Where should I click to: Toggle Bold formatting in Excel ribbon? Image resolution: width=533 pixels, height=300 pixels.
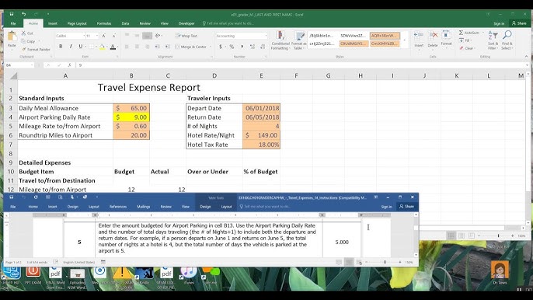pyautogui.click(x=61, y=47)
